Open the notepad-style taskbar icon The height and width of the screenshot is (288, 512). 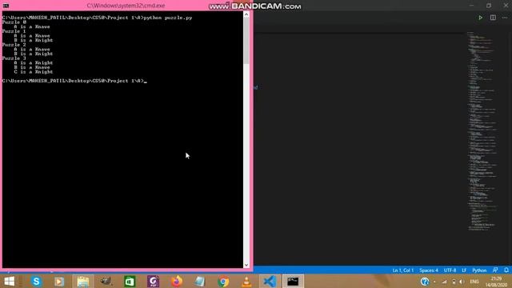[x=199, y=281]
